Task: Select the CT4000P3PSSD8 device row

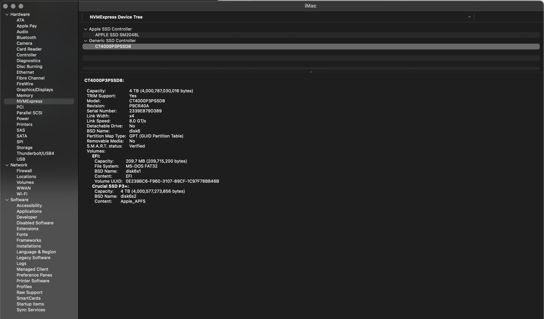Action: click(x=113, y=46)
